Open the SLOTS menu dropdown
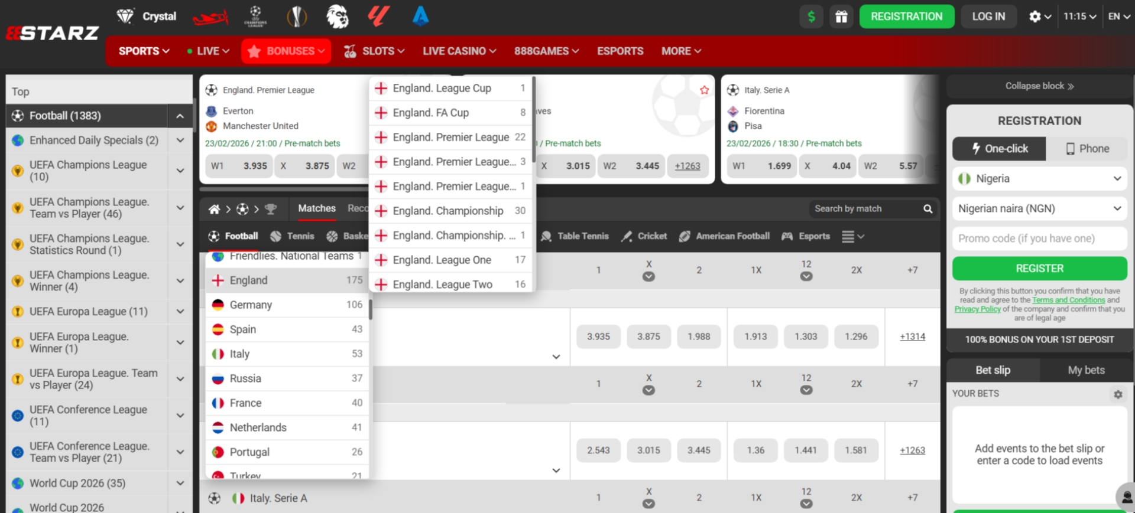 [x=374, y=51]
